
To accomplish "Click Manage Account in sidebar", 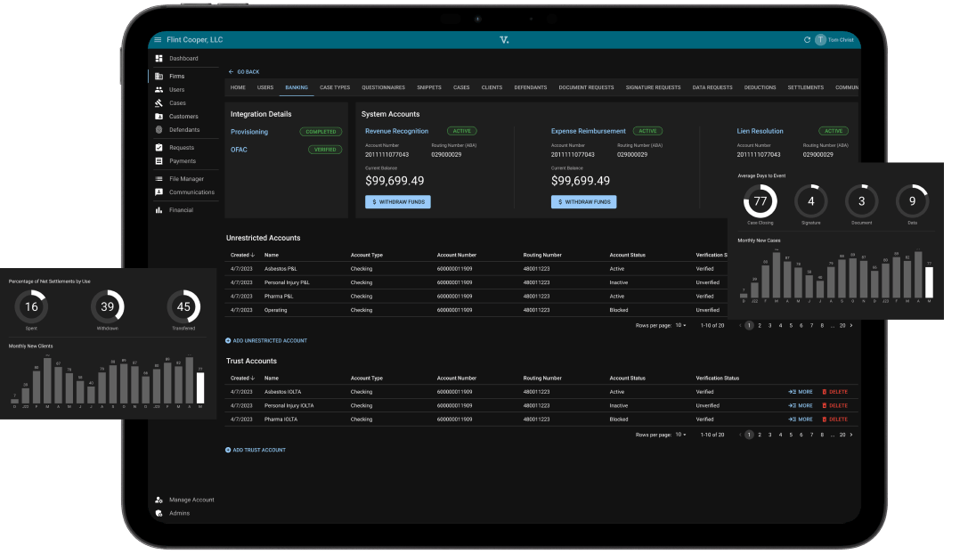I will 191,500.
